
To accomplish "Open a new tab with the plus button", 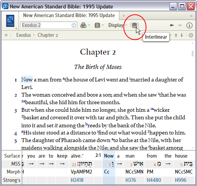I will (124, 16).
